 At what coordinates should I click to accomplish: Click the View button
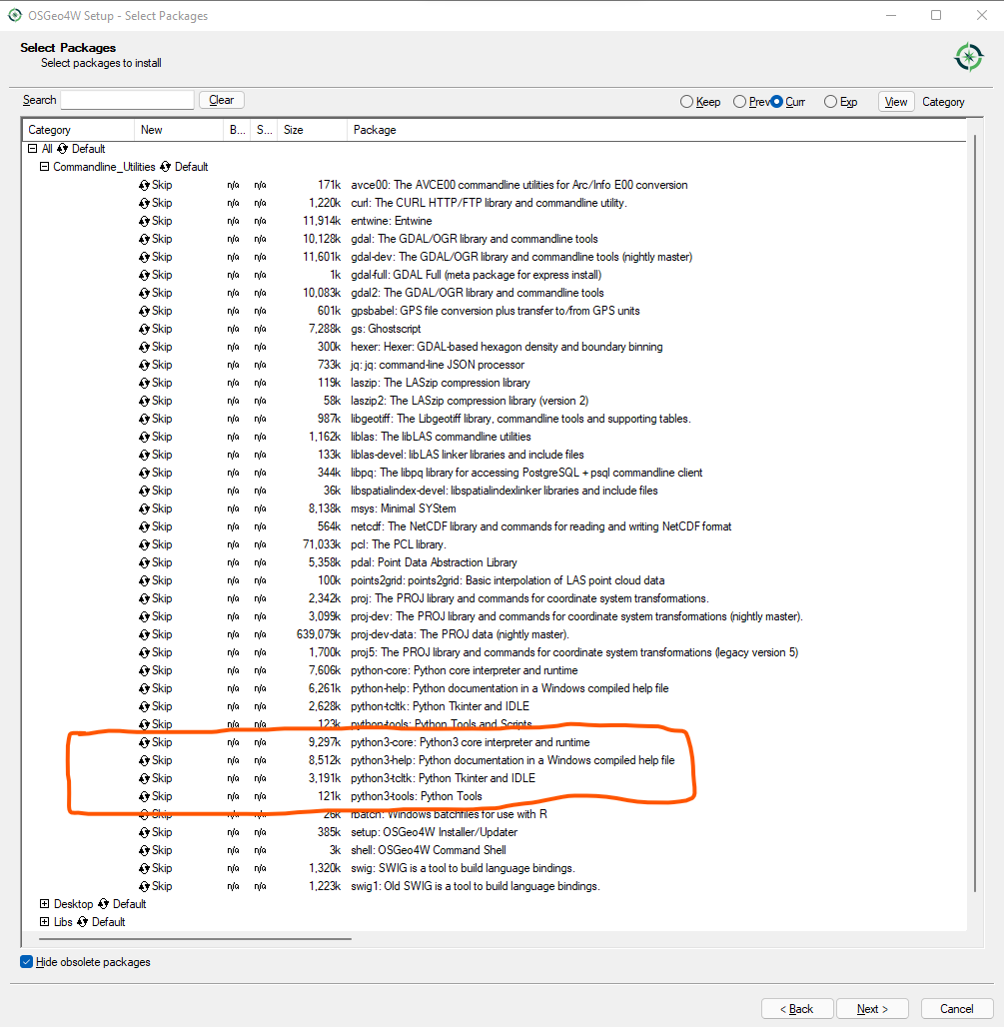[896, 102]
